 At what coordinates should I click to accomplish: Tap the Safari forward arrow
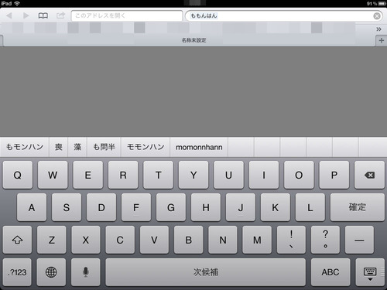(26, 15)
